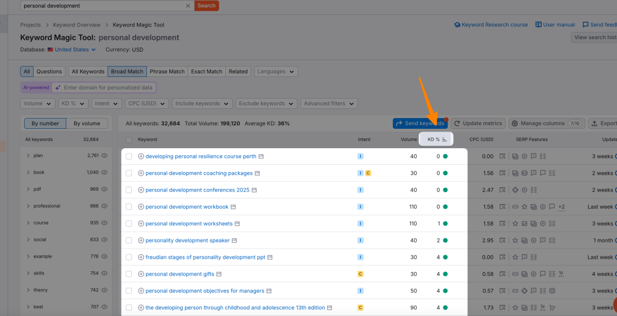Open the United States database dropdown

tap(72, 49)
